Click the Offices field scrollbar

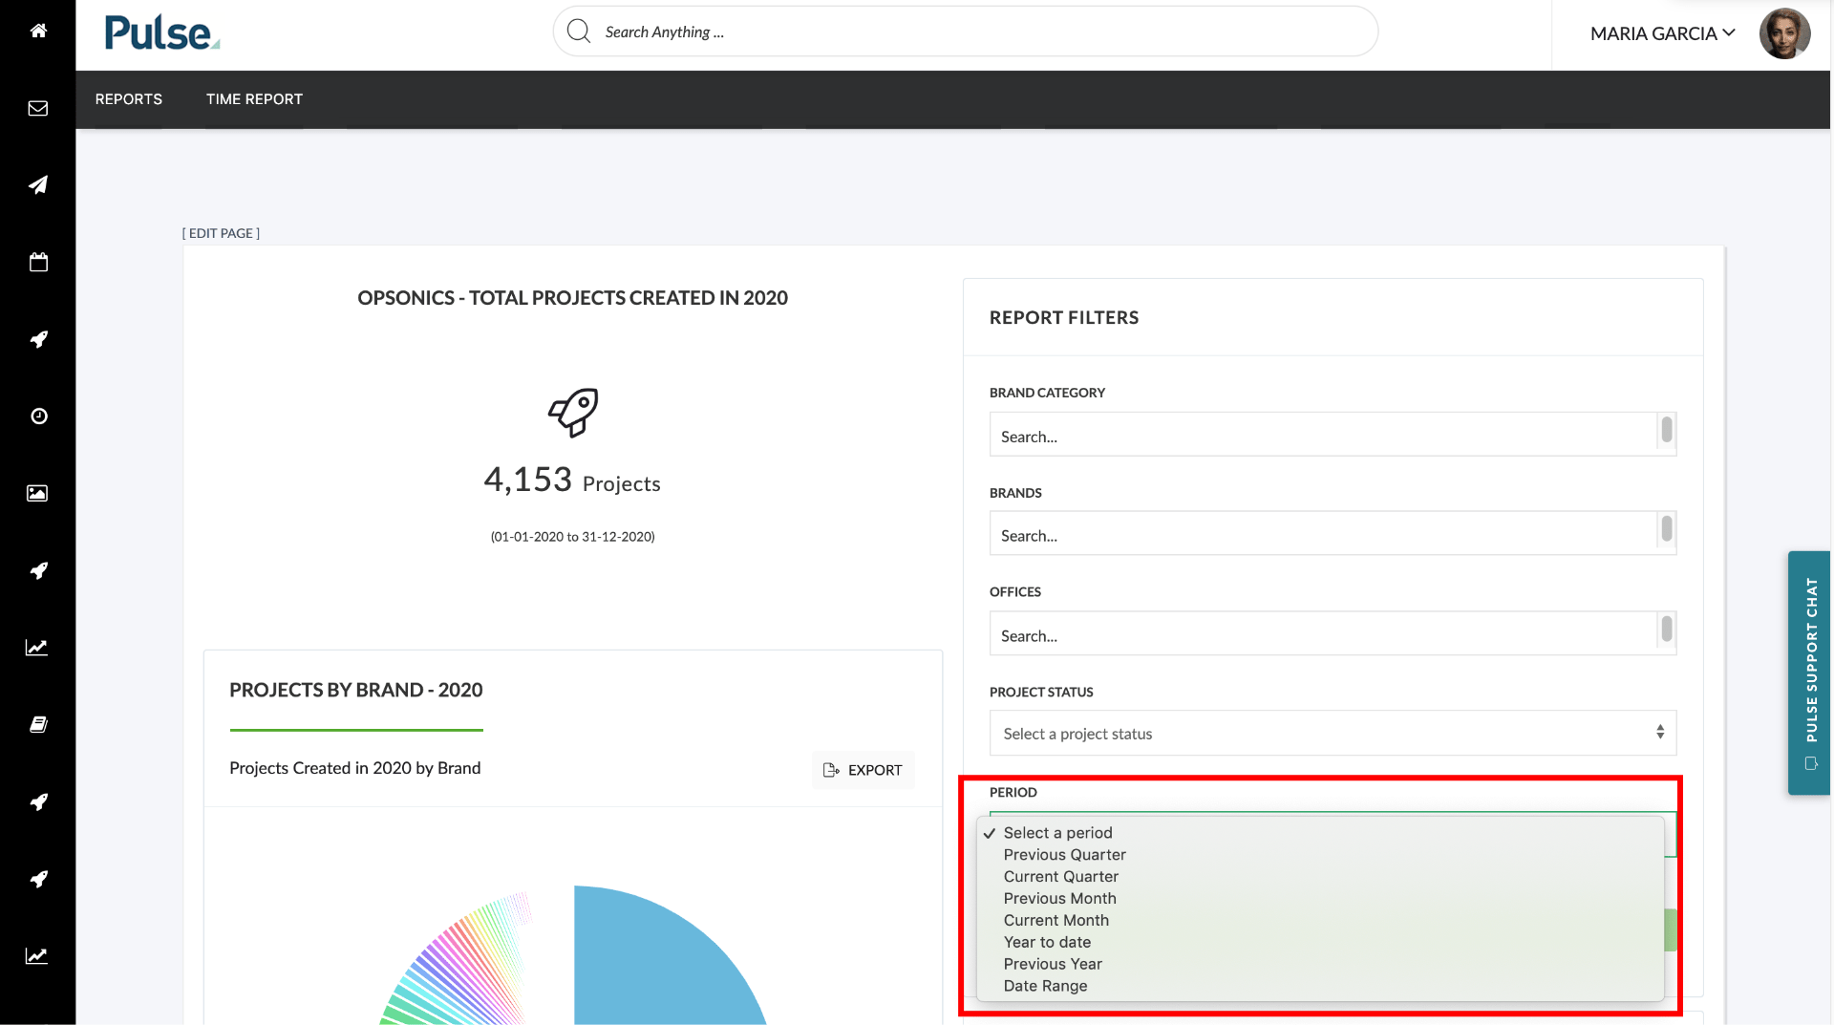(x=1667, y=629)
